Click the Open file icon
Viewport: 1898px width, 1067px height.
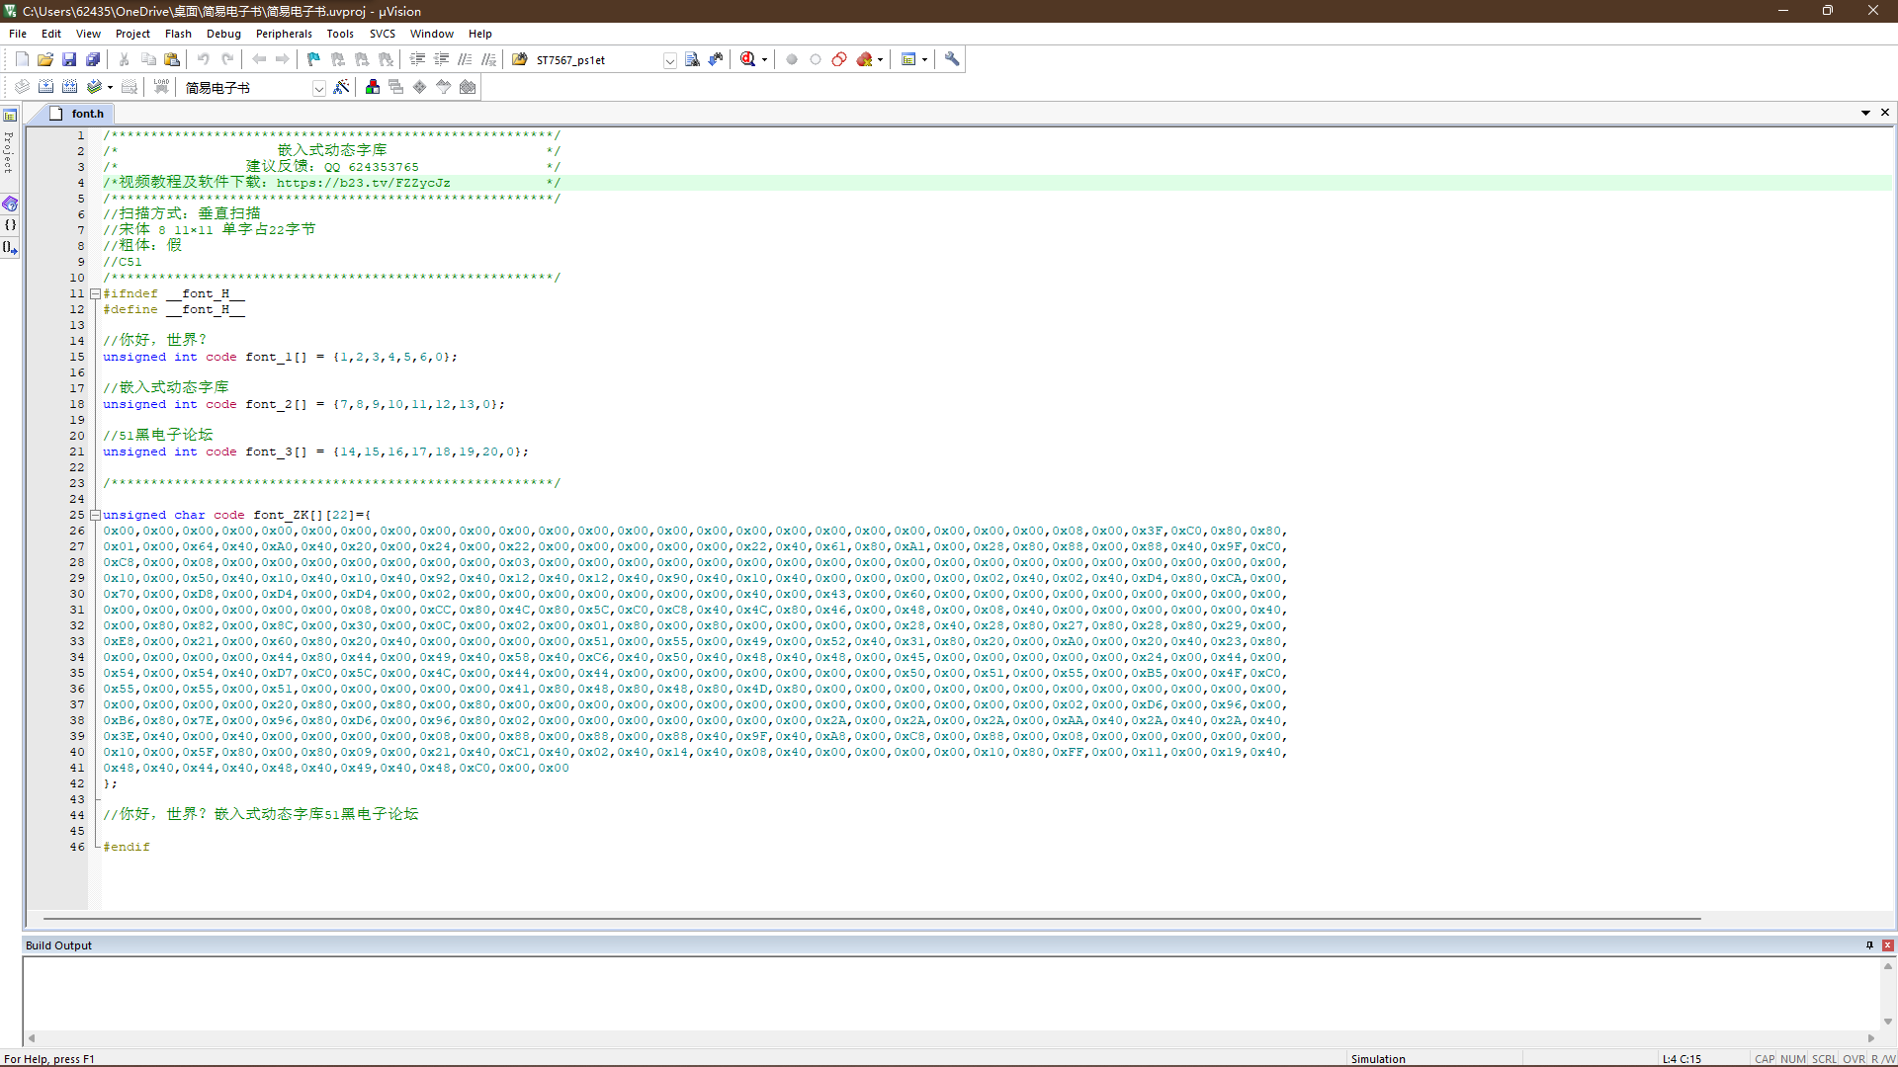click(x=45, y=60)
